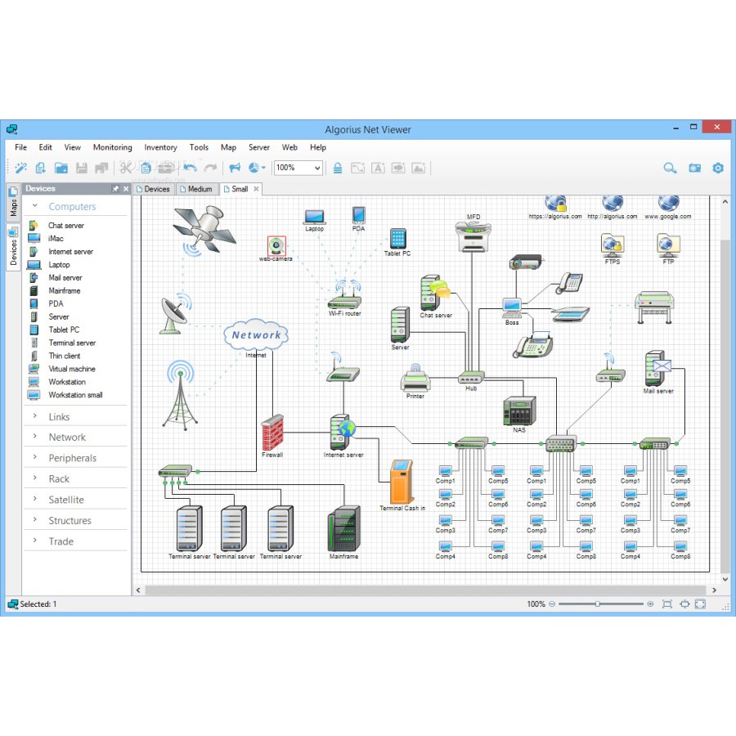Select the Wi-Fi router on the map
Image resolution: width=736 pixels, height=736 pixels.
coord(344,294)
